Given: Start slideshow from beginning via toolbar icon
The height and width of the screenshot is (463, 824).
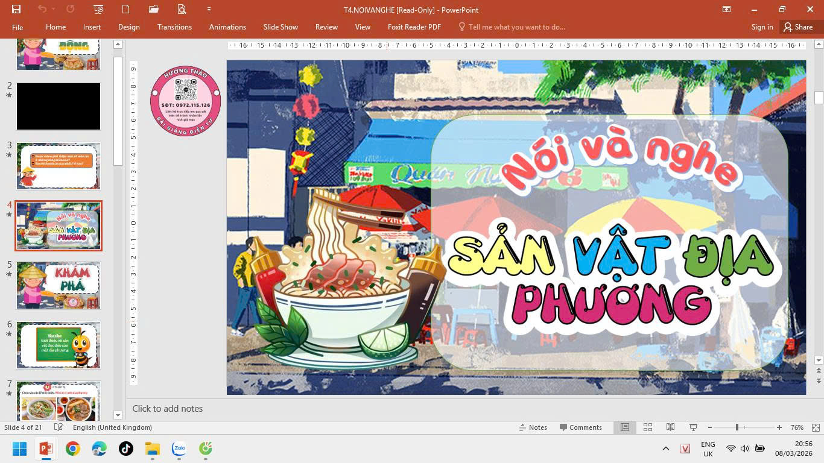Looking at the screenshot, I should (x=98, y=9).
